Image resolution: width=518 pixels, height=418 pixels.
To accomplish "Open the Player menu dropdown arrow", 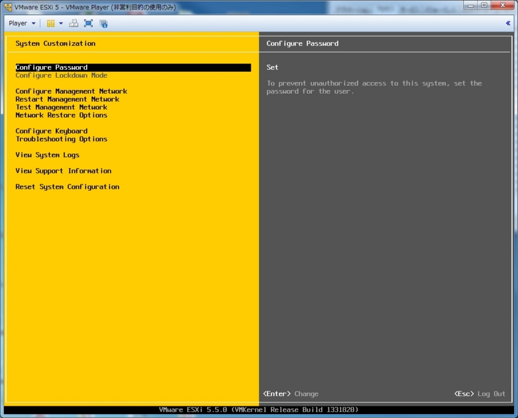I will 34,23.
